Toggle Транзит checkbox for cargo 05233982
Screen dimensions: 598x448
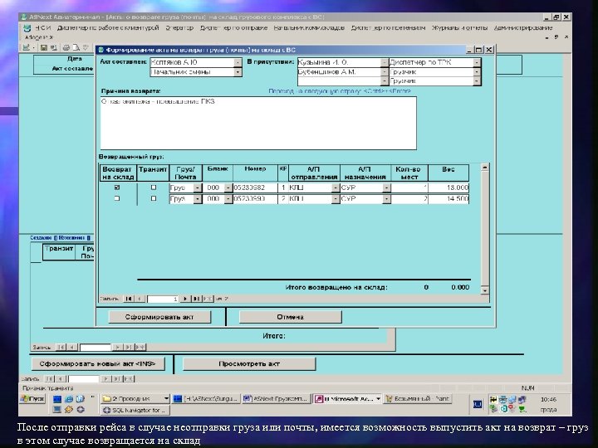click(x=154, y=187)
